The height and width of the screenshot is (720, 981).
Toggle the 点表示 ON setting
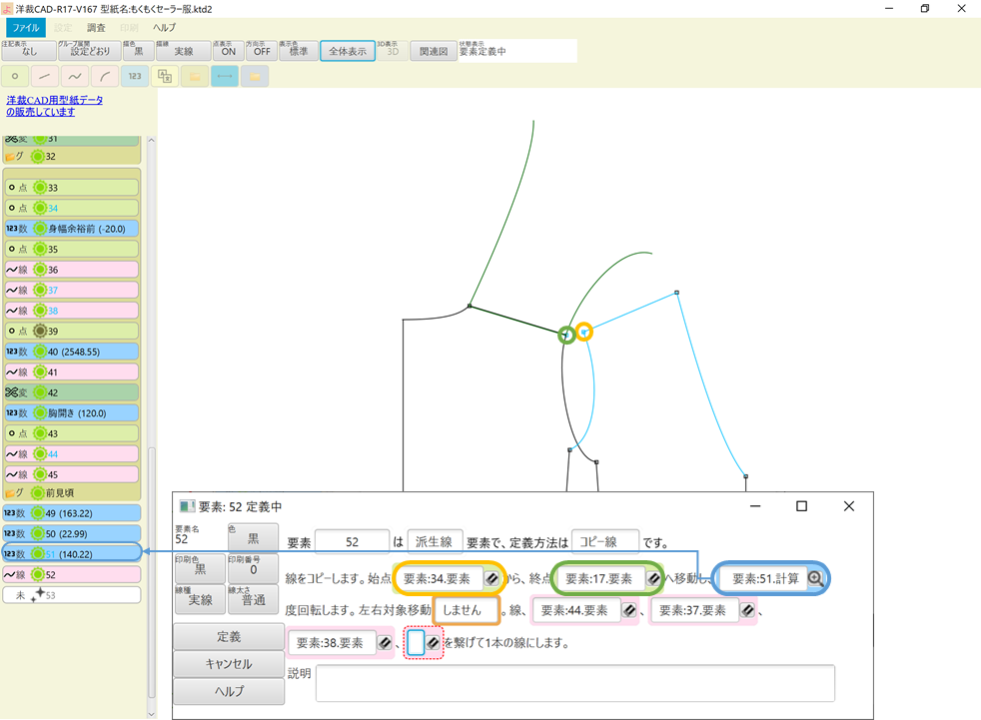(x=229, y=50)
